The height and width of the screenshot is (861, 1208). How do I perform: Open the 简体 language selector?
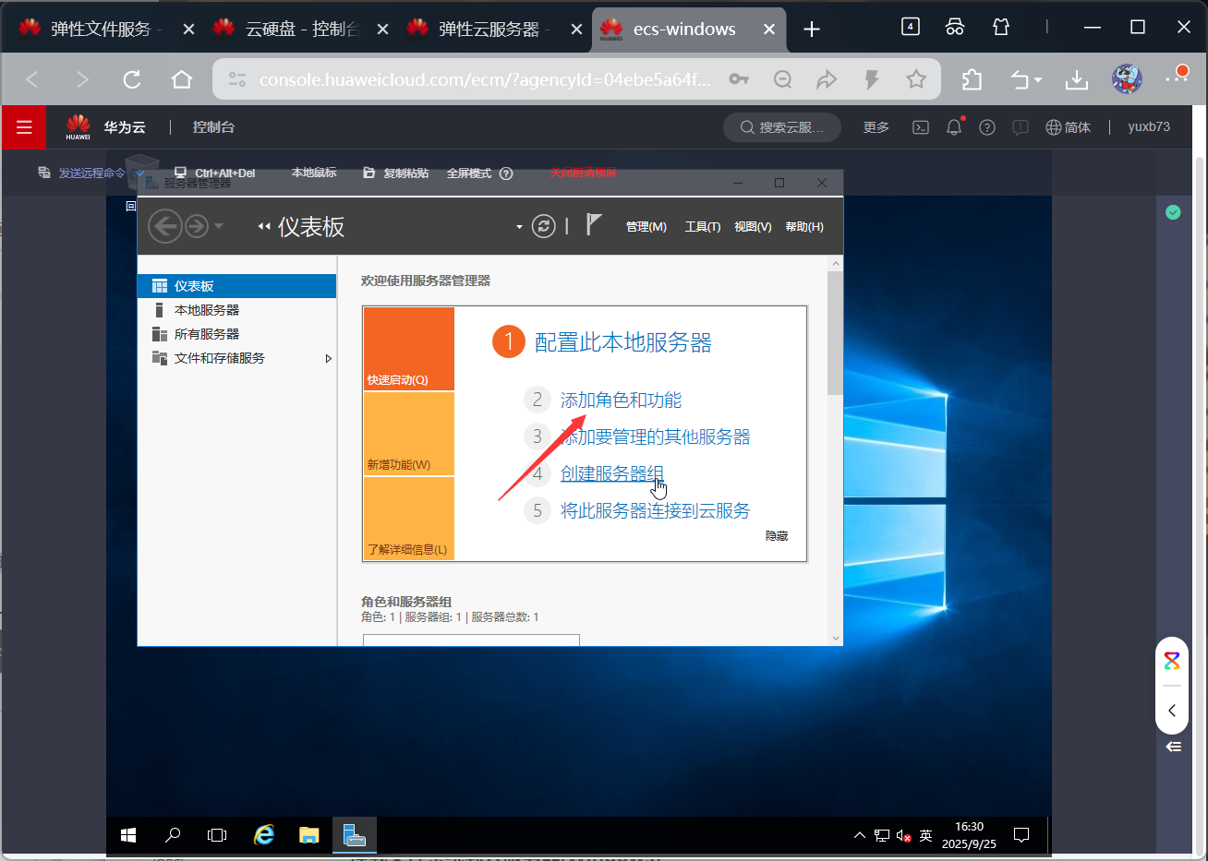1068,127
